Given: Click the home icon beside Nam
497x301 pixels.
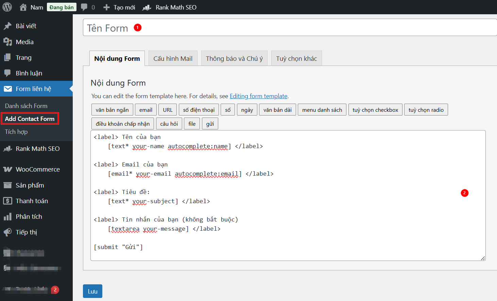Looking at the screenshot, I should tap(23, 7).
